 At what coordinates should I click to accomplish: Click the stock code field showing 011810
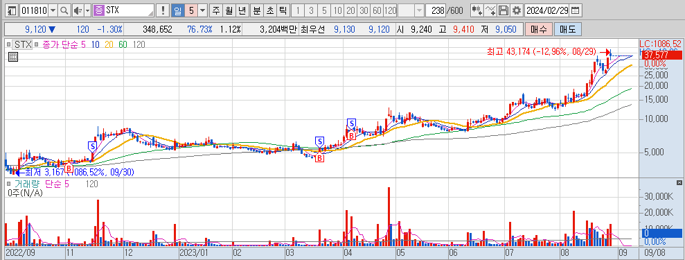[x=34, y=10]
